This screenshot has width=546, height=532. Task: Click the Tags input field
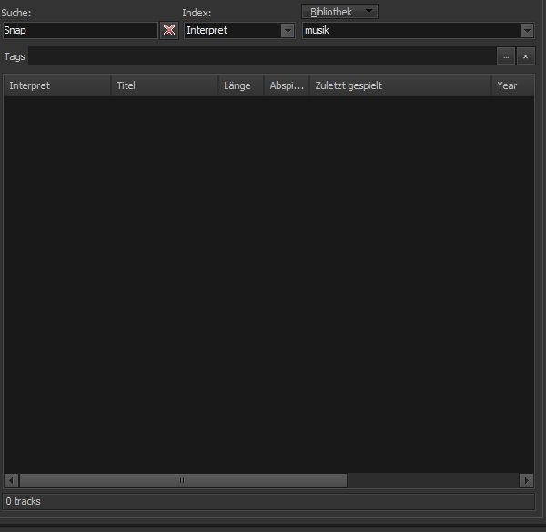click(x=262, y=56)
